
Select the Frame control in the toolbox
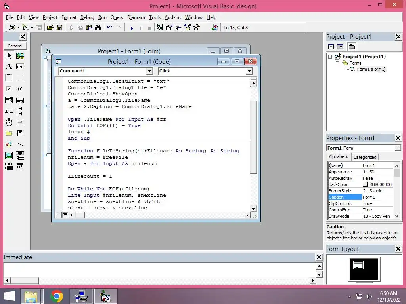pos(9,78)
